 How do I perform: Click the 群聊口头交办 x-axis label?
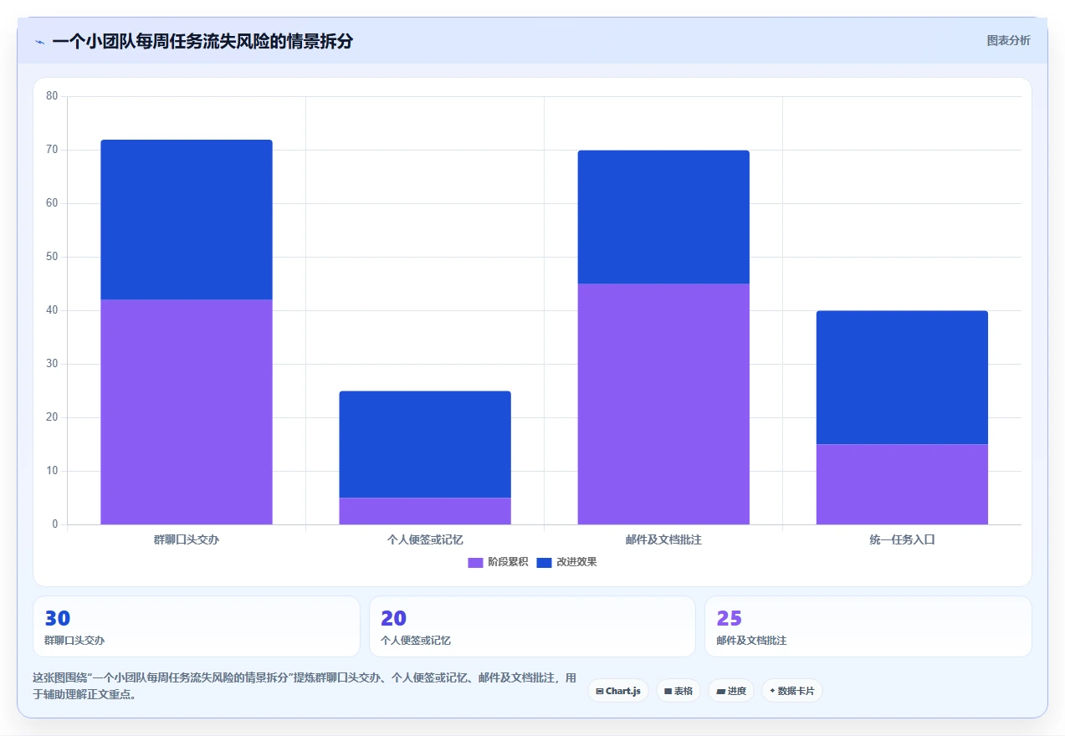[x=187, y=540]
